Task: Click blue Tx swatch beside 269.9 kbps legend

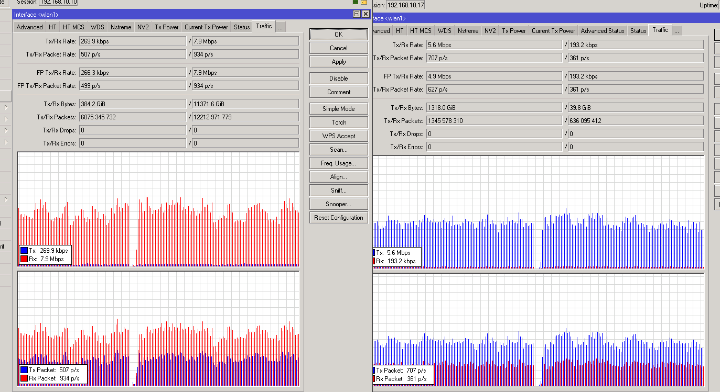Action: [x=24, y=251]
